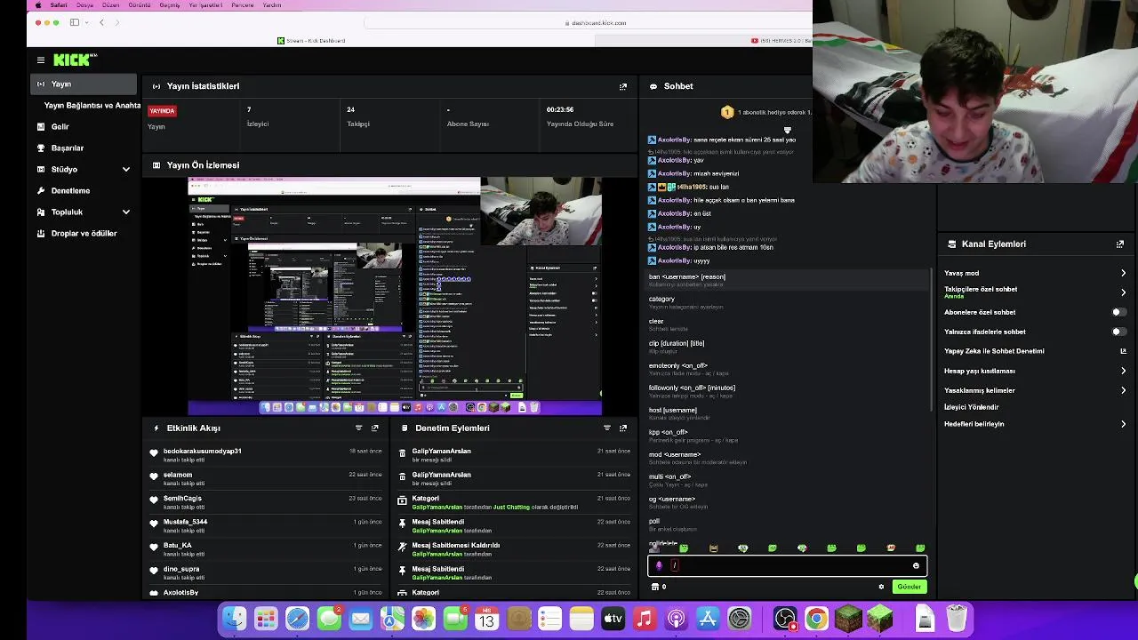Select the mod <username> command suggestion
Screen dimensions: 1138x640
click(x=786, y=458)
